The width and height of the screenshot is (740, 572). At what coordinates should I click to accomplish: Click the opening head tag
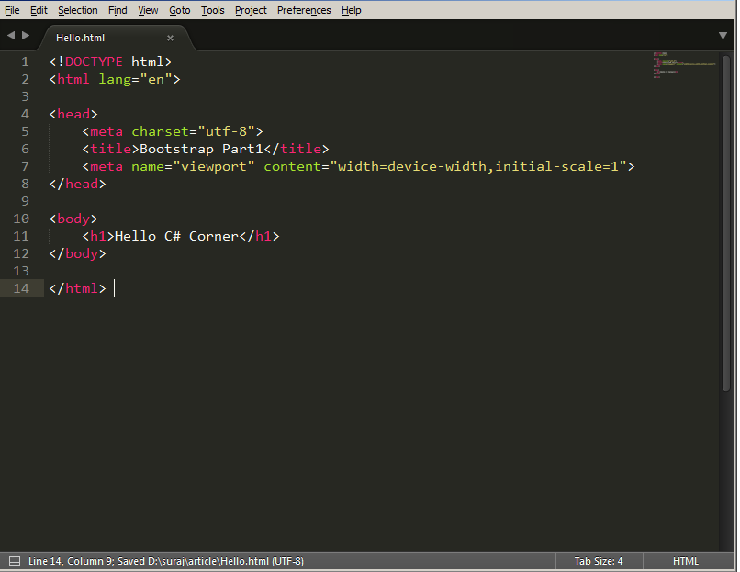(73, 114)
